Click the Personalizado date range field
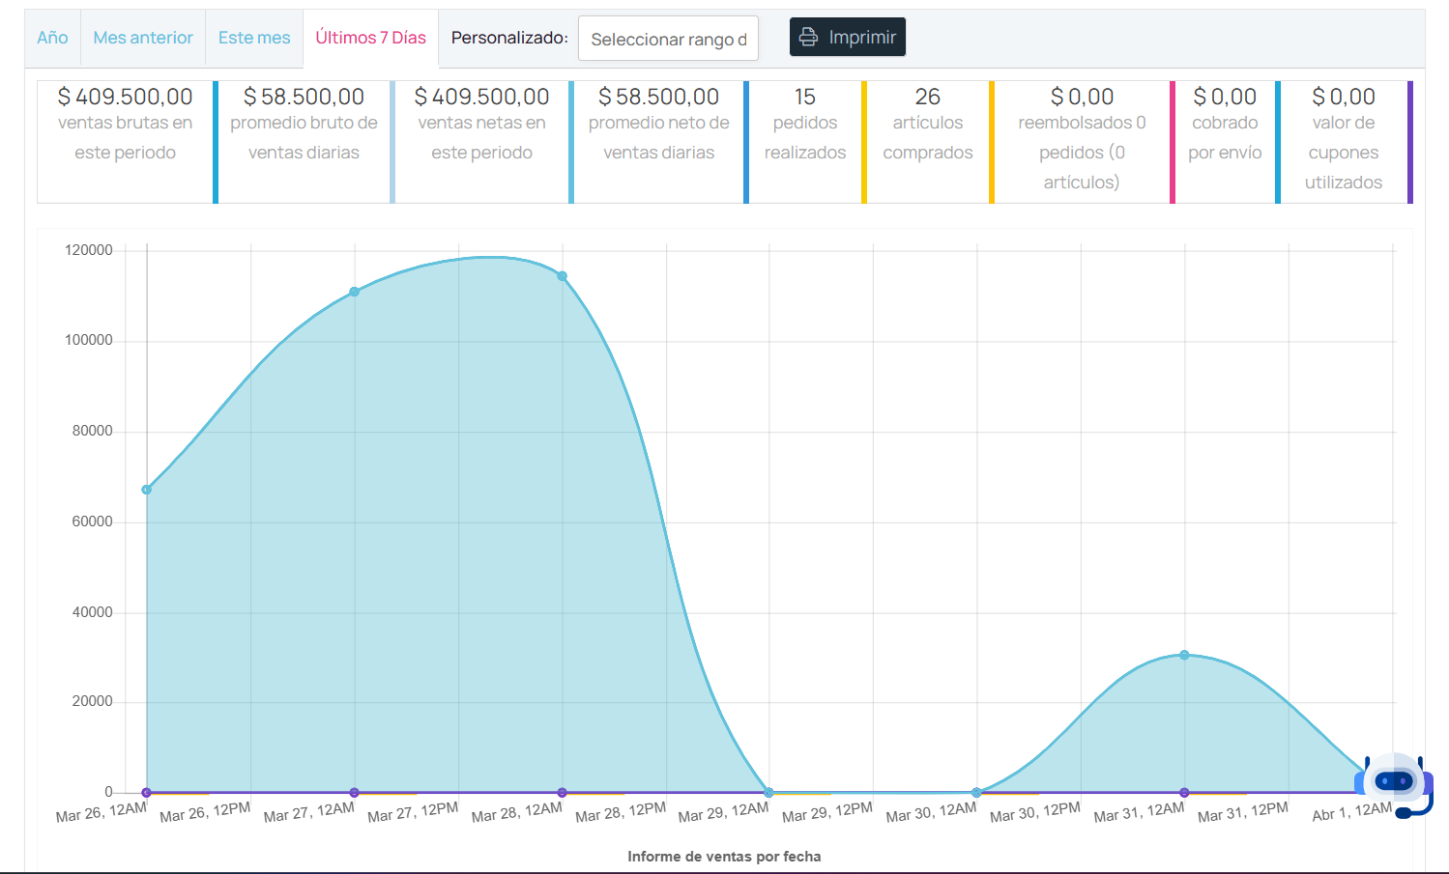This screenshot has height=874, width=1449. (668, 39)
